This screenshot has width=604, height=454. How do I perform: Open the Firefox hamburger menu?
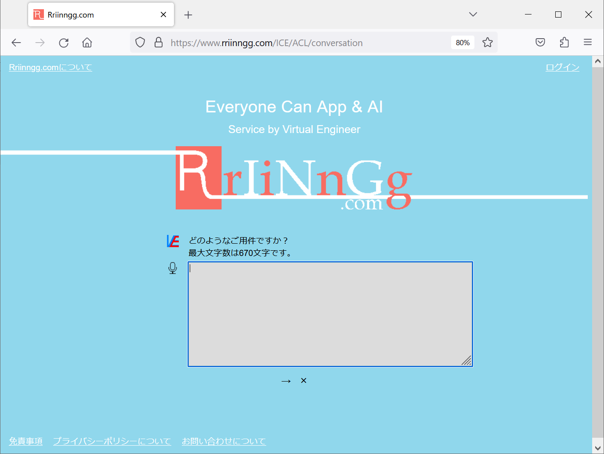[x=588, y=43]
